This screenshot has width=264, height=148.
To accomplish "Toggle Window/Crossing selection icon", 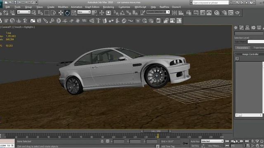I will 53,13.
